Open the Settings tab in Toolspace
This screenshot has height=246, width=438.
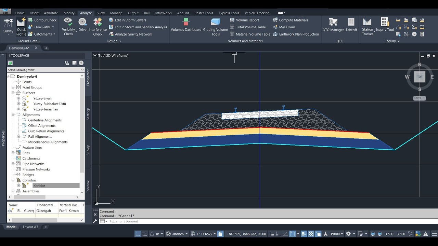pyautogui.click(x=88, y=114)
